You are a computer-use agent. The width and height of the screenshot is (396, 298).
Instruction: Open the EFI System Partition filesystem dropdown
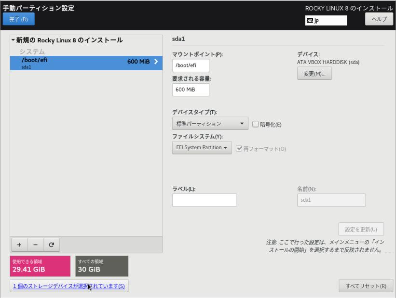coord(202,147)
